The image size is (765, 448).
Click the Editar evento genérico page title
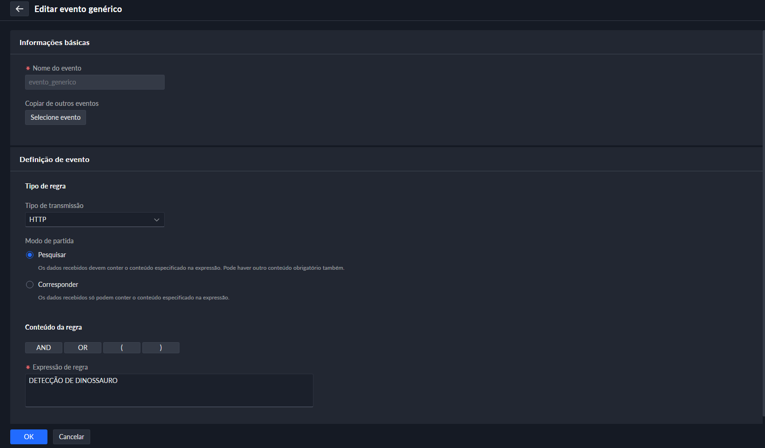point(78,9)
